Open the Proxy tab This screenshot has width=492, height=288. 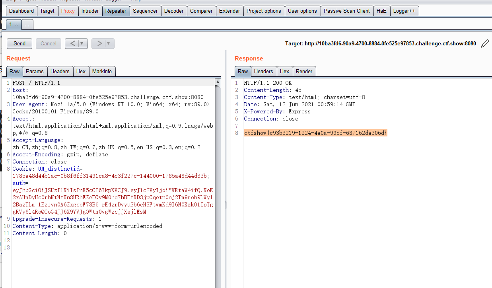pyautogui.click(x=68, y=11)
